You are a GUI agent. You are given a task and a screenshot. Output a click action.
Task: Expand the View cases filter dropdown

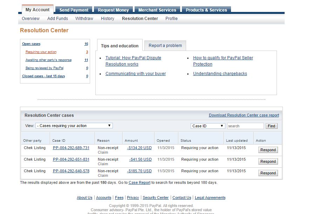tap(74, 126)
